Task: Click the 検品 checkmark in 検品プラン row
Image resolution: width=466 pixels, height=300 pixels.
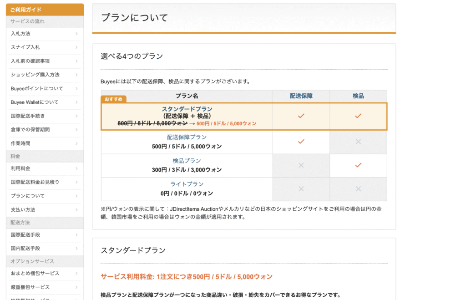Action: coord(358,165)
